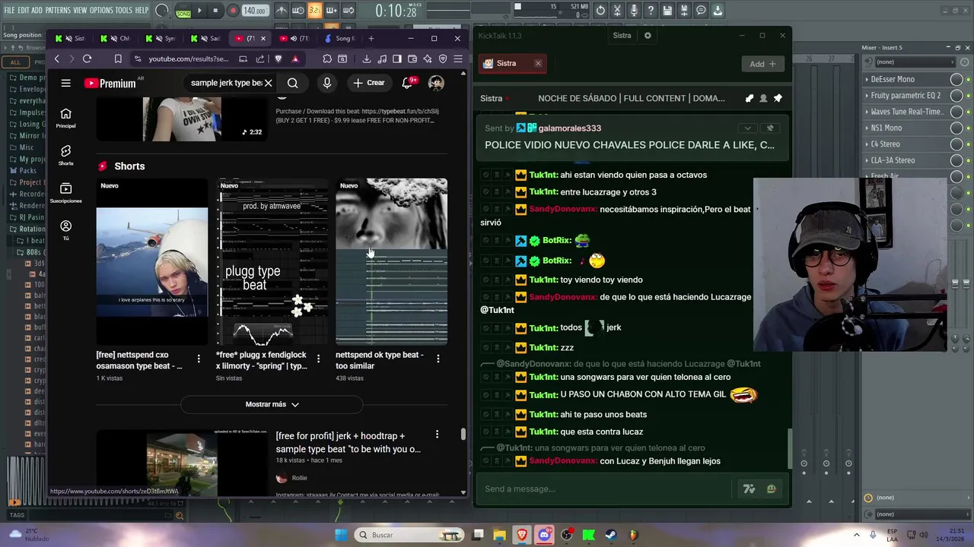This screenshot has width=974, height=547.
Task: Search YouTube by voice microphone
Action: click(x=326, y=83)
